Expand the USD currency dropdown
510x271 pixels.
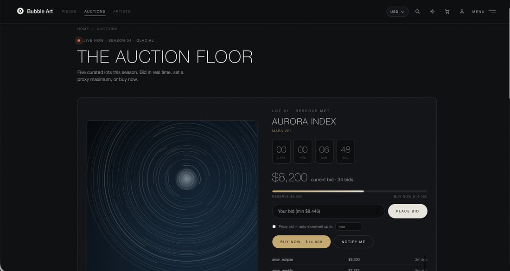point(397,12)
